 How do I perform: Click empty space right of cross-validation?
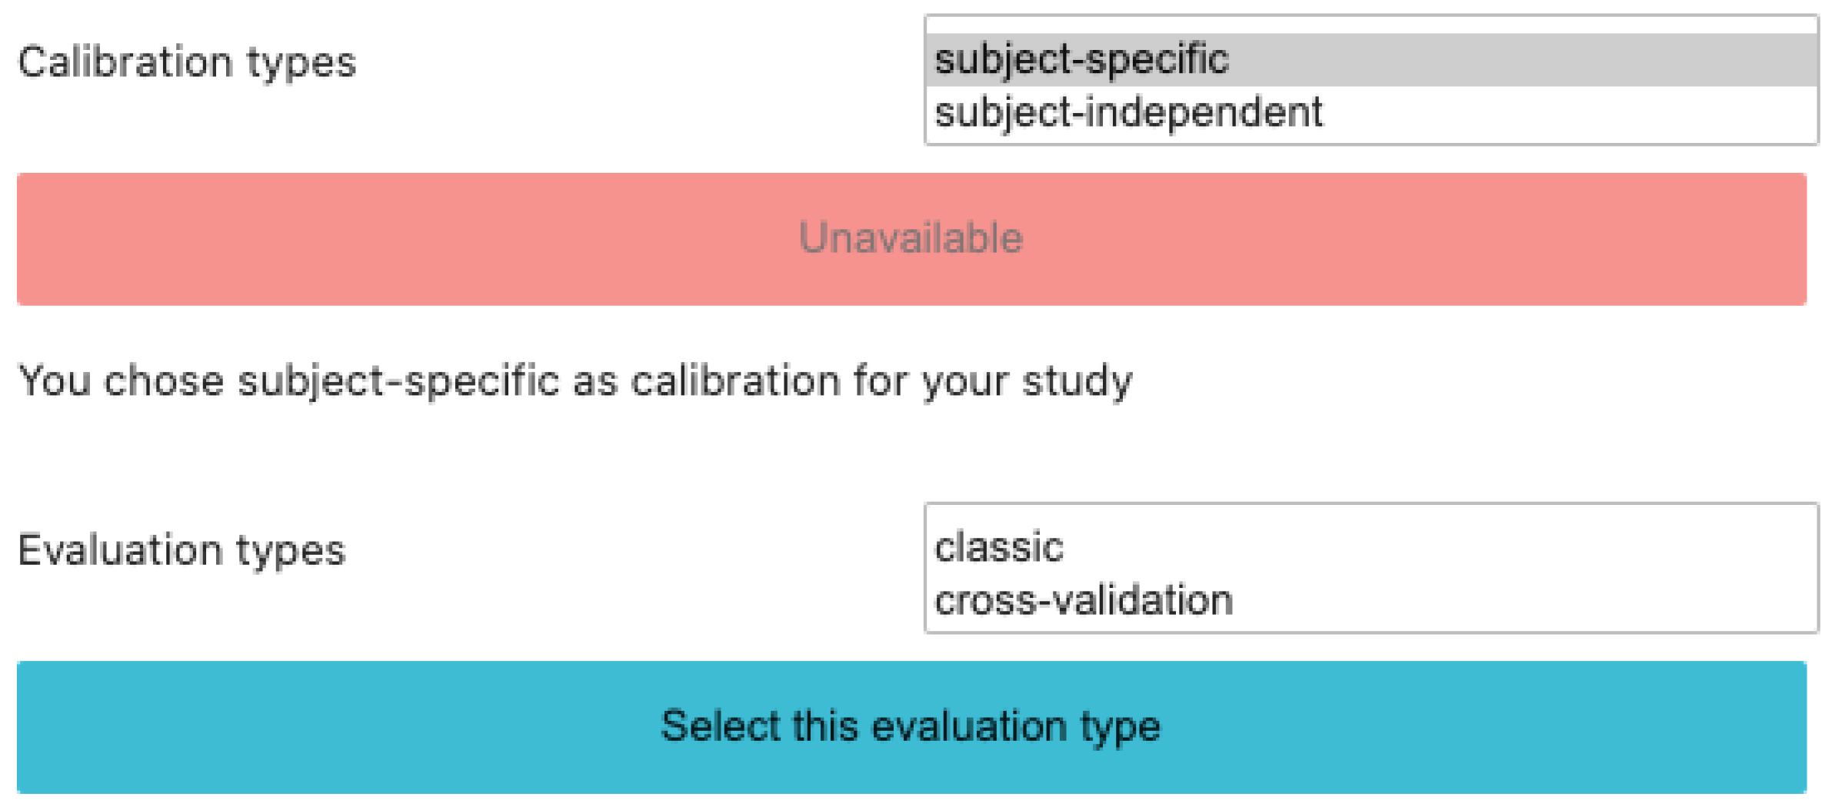[x=1500, y=600]
